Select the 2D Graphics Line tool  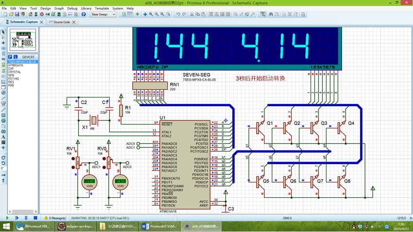3,110
